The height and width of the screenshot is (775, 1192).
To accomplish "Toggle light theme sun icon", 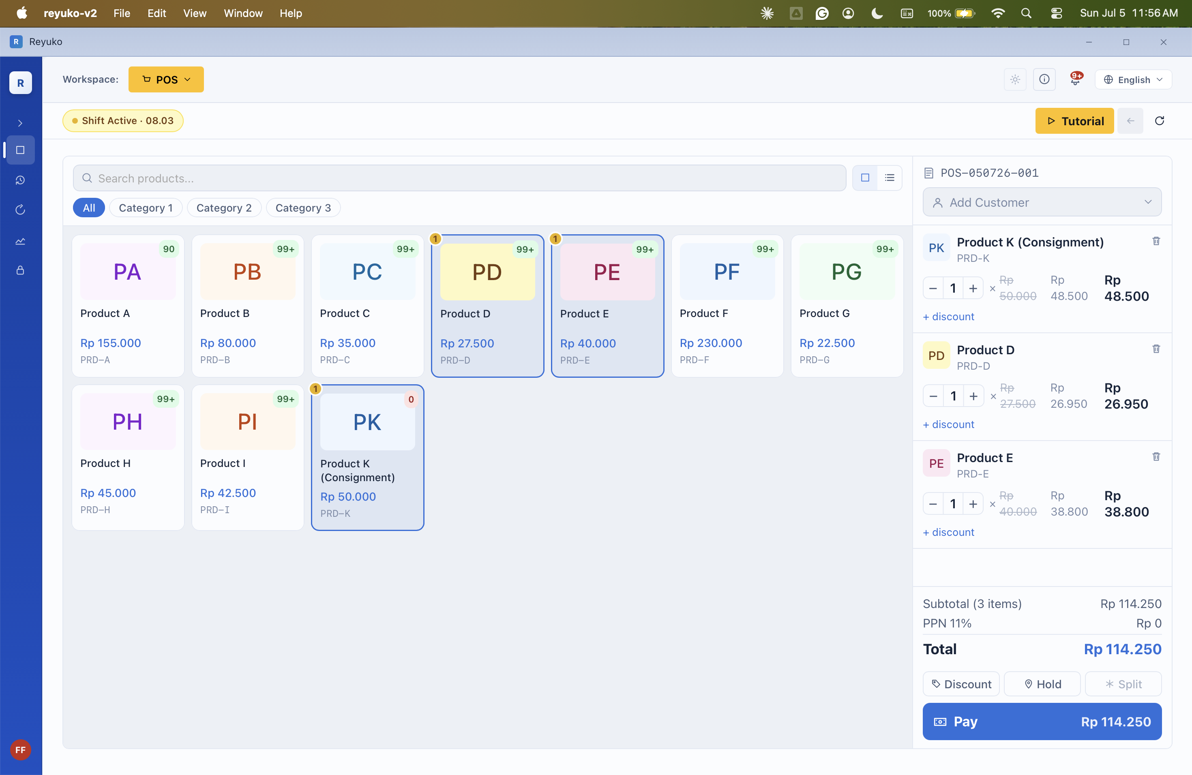I will [1015, 79].
